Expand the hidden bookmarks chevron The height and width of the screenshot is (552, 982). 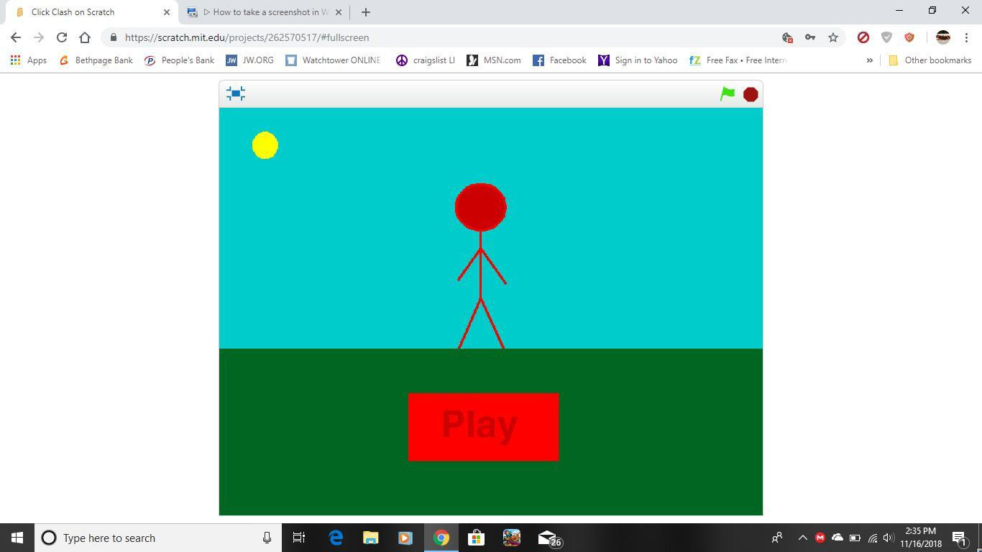click(869, 60)
